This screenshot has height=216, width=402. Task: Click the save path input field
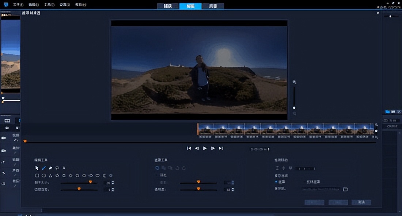pos(321,189)
